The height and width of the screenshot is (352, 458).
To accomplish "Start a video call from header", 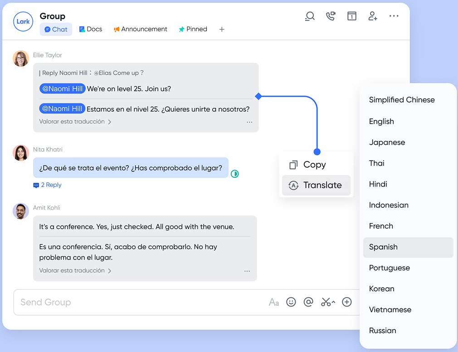I will pos(331,16).
